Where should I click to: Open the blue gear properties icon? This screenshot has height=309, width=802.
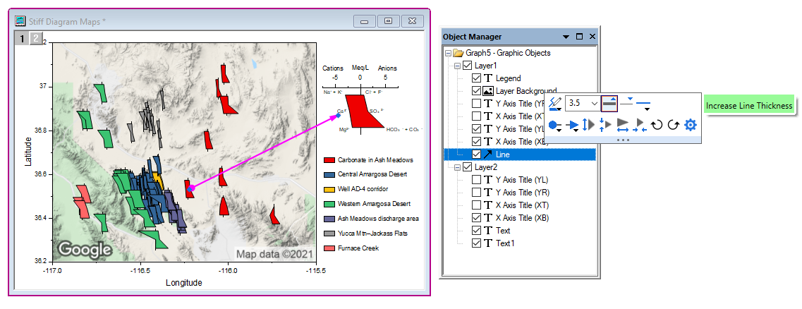pyautogui.click(x=691, y=126)
